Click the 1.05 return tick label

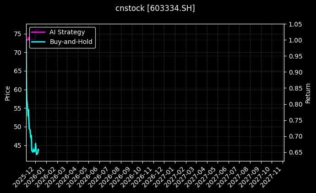[x=296, y=24]
